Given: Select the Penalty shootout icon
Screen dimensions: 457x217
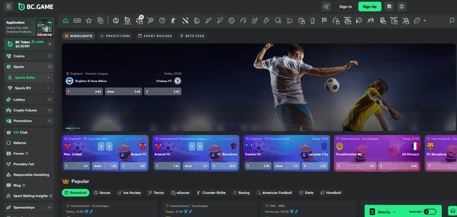Looking at the screenshot, I should (348, 21).
